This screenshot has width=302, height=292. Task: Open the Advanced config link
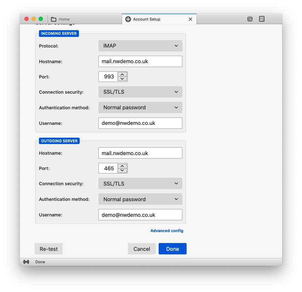167,231
